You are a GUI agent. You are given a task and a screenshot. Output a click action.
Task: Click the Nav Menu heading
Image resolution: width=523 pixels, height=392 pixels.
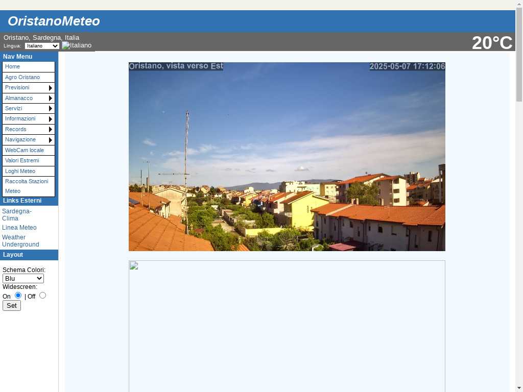click(x=18, y=57)
